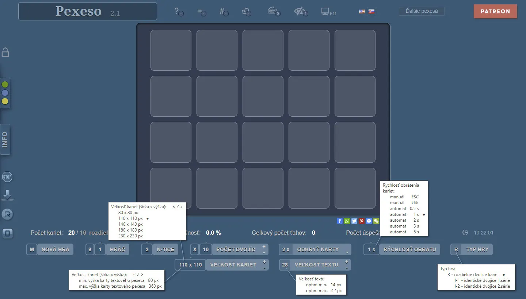Share the game on Facebook
The height and width of the screenshot is (299, 526).
[x=340, y=221]
